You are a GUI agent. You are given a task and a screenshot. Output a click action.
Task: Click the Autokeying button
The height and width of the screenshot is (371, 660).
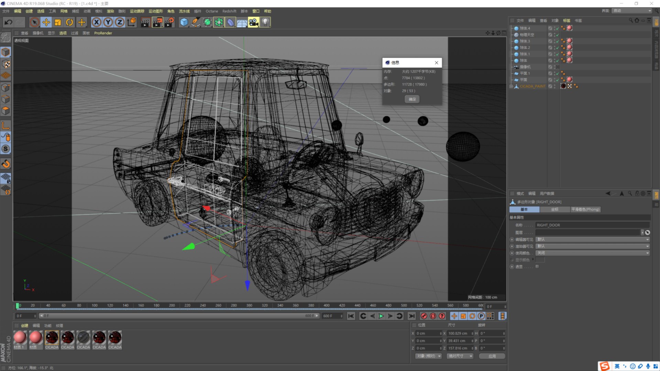coord(433,316)
